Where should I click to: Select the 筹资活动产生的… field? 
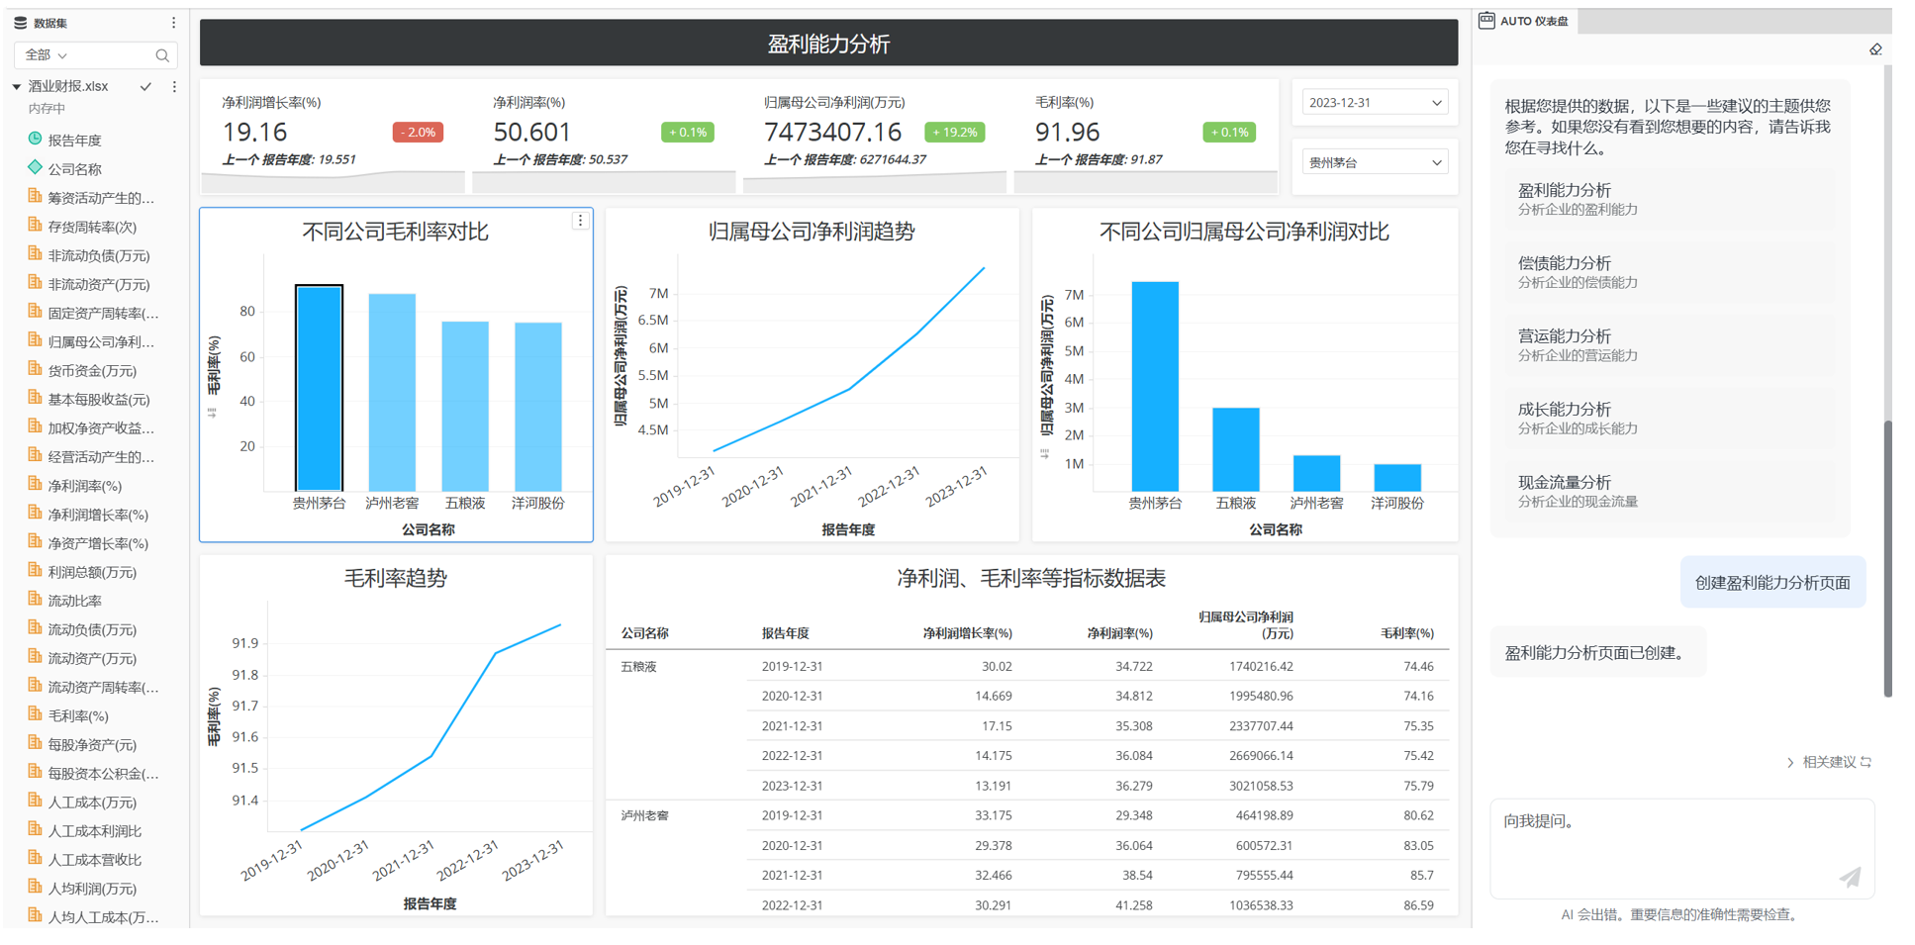click(101, 198)
